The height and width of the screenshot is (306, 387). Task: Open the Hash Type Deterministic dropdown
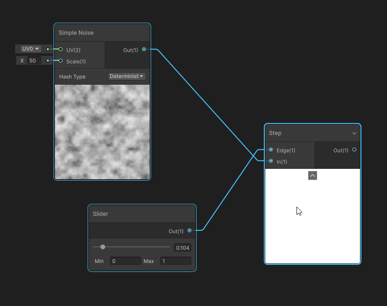[126, 76]
